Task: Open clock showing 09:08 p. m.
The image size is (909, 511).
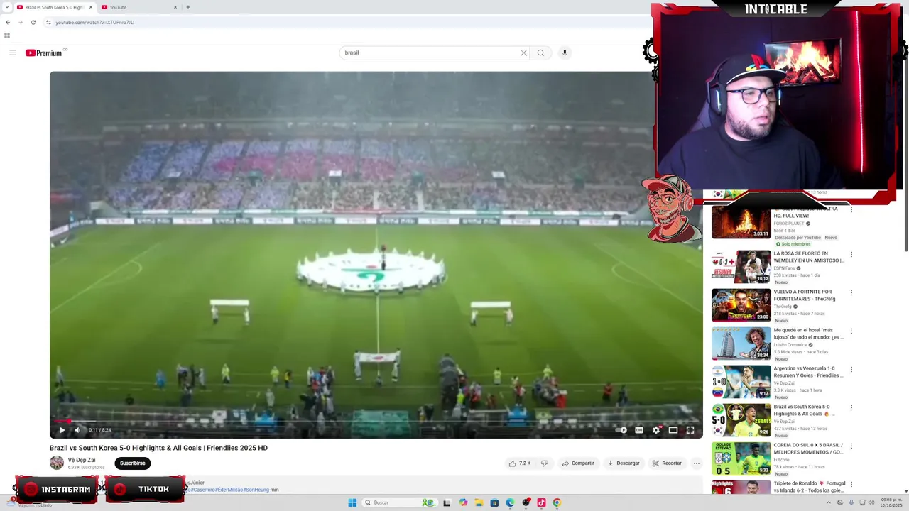Action: pyautogui.click(x=891, y=502)
